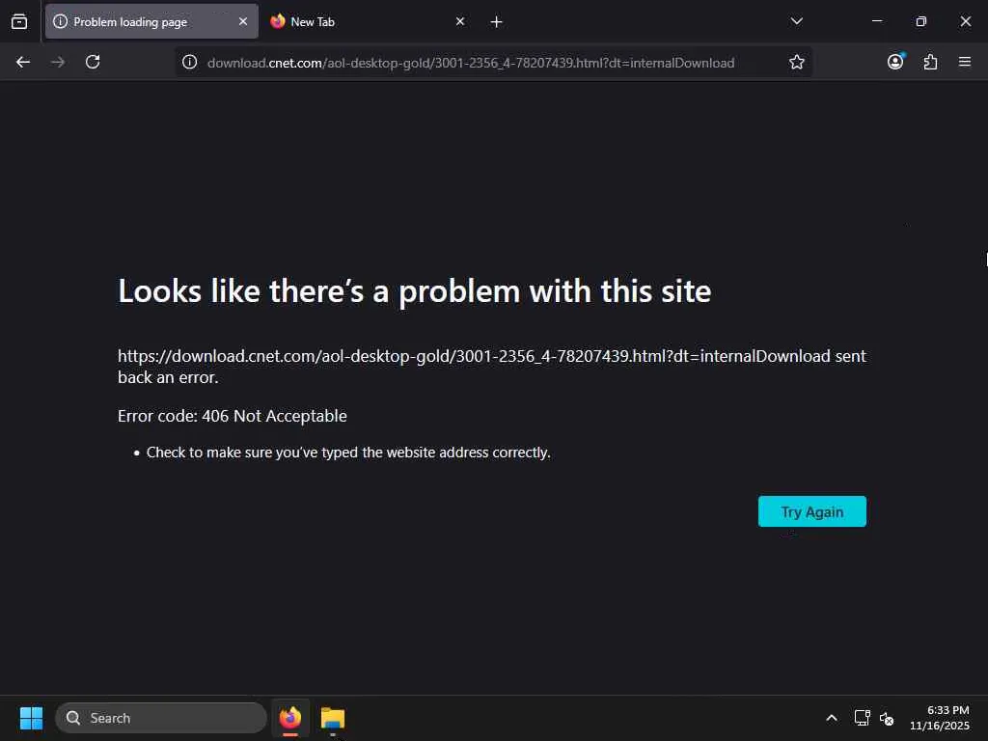
Task: Switch to the New Tab tab
Action: coord(369,21)
